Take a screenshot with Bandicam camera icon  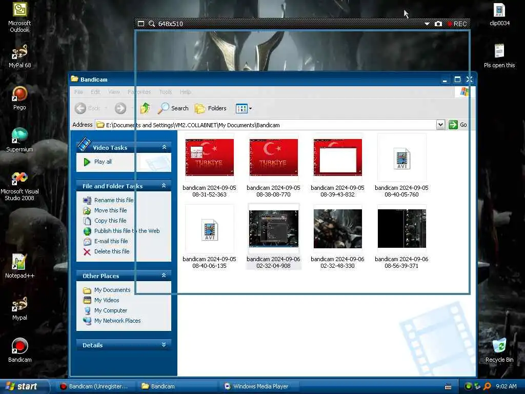click(438, 24)
